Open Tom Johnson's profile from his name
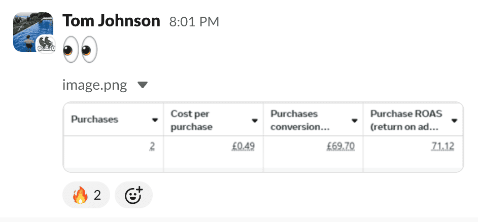The image size is (478, 222). coord(111,21)
